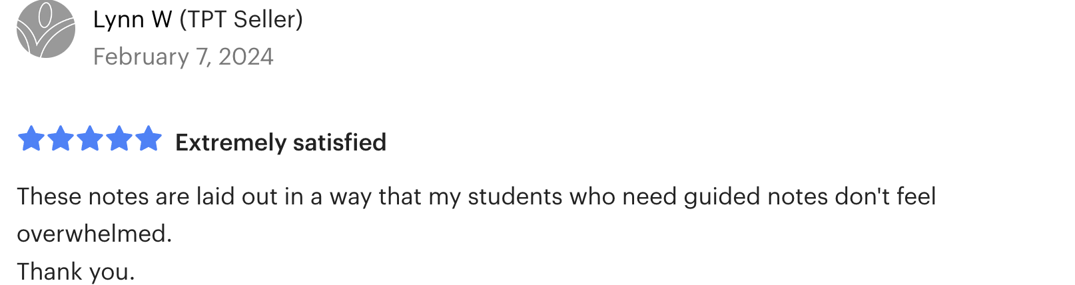This screenshot has height=285, width=1075.
Task: Click the word "satisfied" in rating label
Action: click(340, 142)
